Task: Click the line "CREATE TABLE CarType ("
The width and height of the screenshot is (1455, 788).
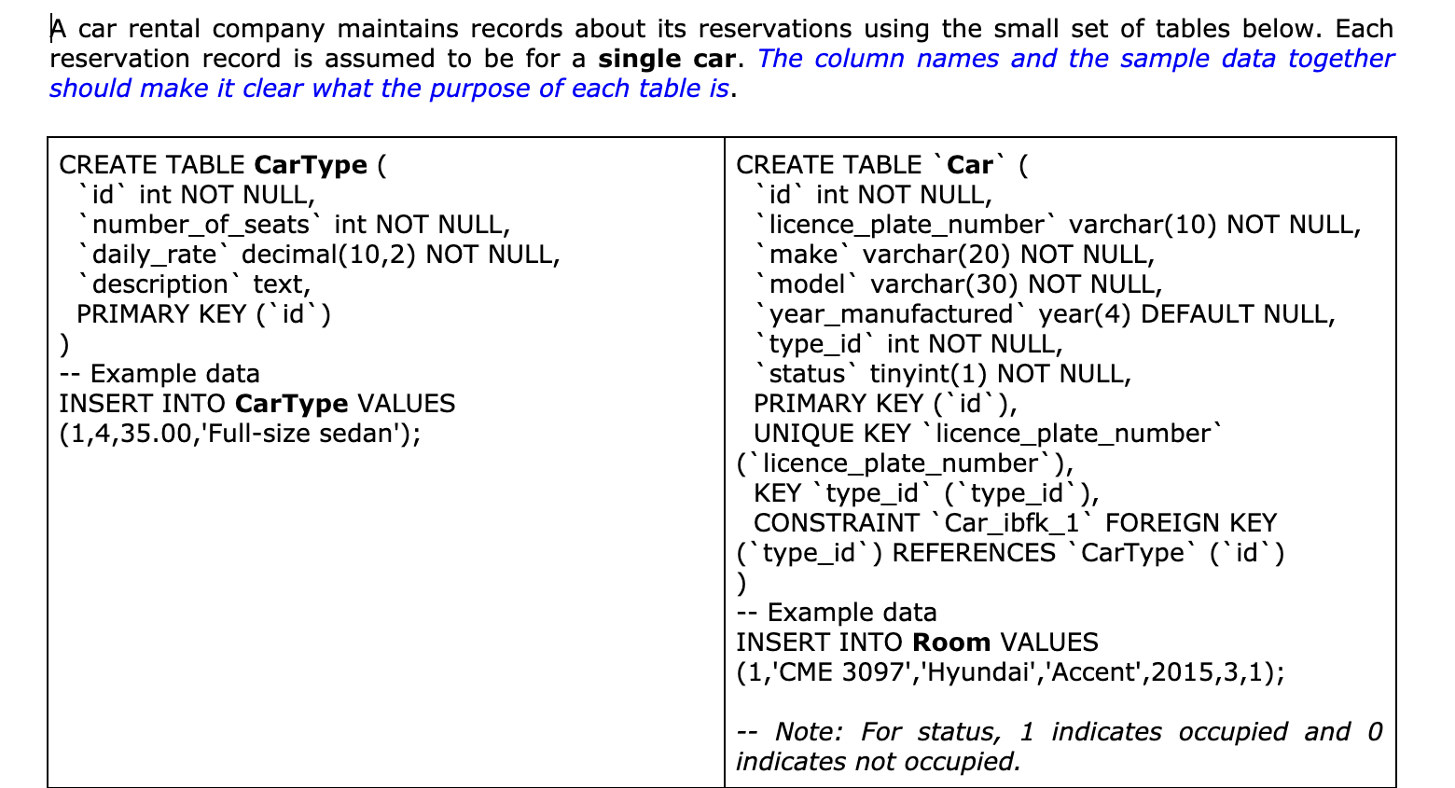Action: 223,165
